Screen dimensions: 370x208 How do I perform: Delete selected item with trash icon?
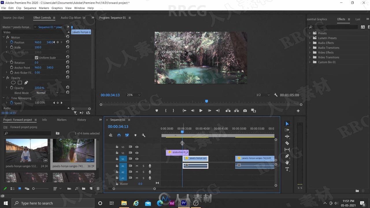click(98, 189)
